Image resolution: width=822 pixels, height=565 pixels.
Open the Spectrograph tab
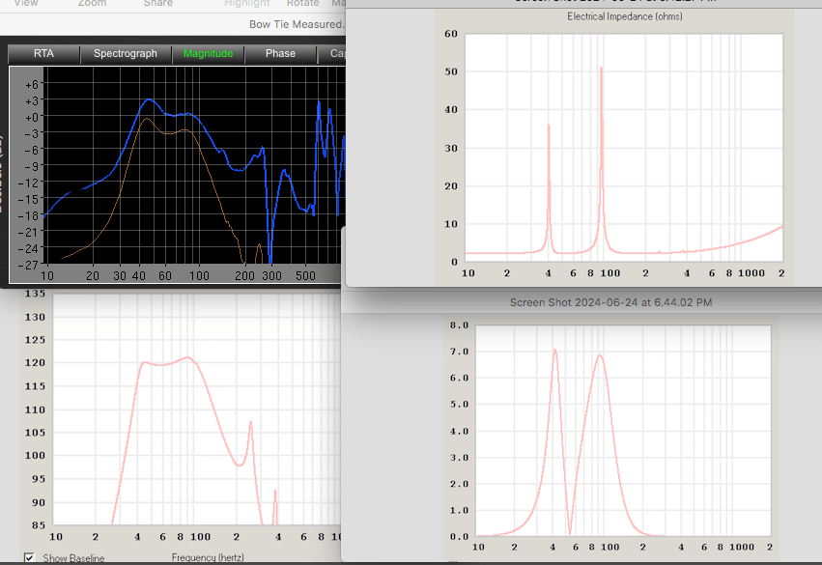click(126, 54)
